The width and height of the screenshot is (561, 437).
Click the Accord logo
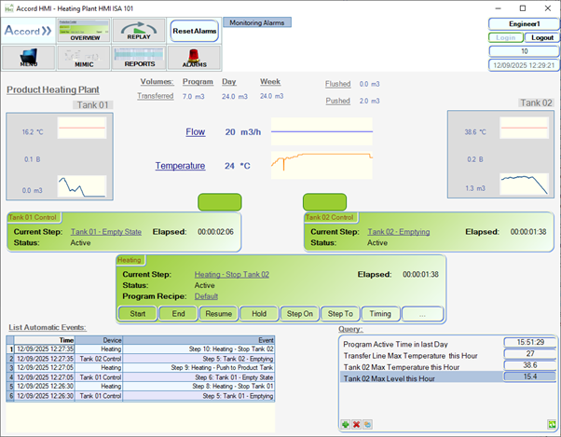30,31
